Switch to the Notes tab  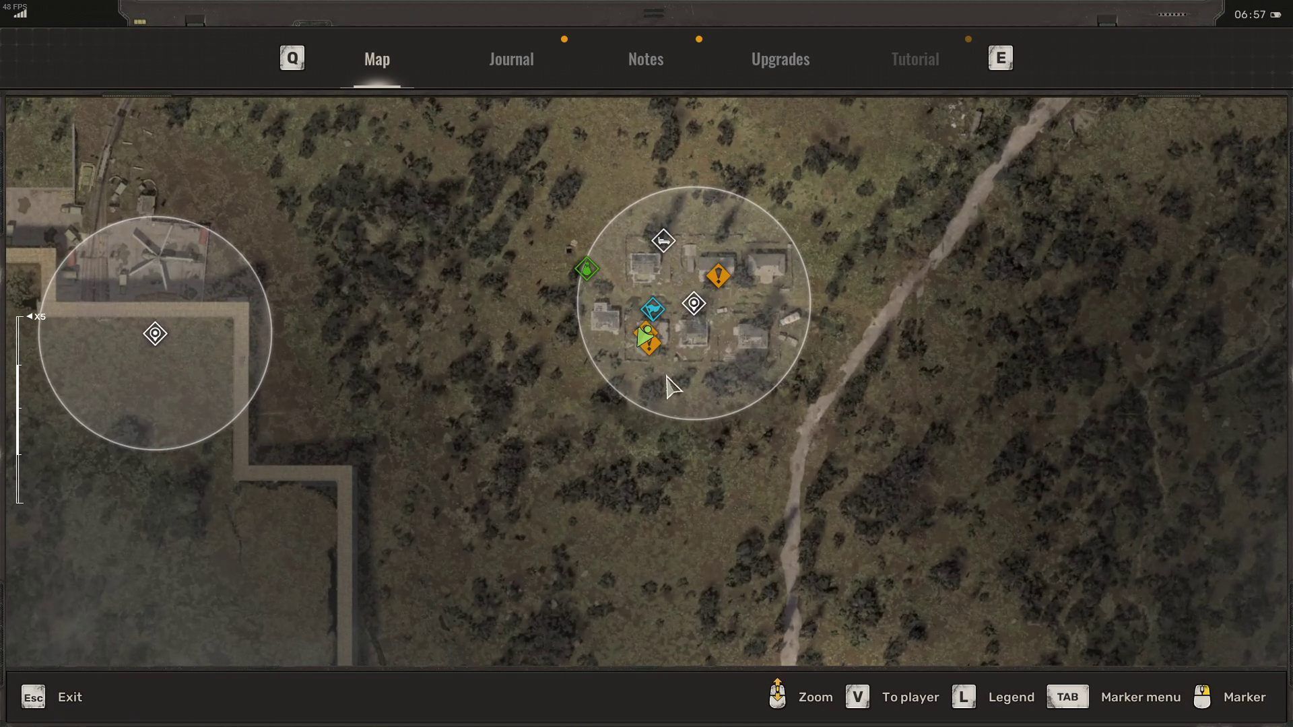pyautogui.click(x=646, y=59)
